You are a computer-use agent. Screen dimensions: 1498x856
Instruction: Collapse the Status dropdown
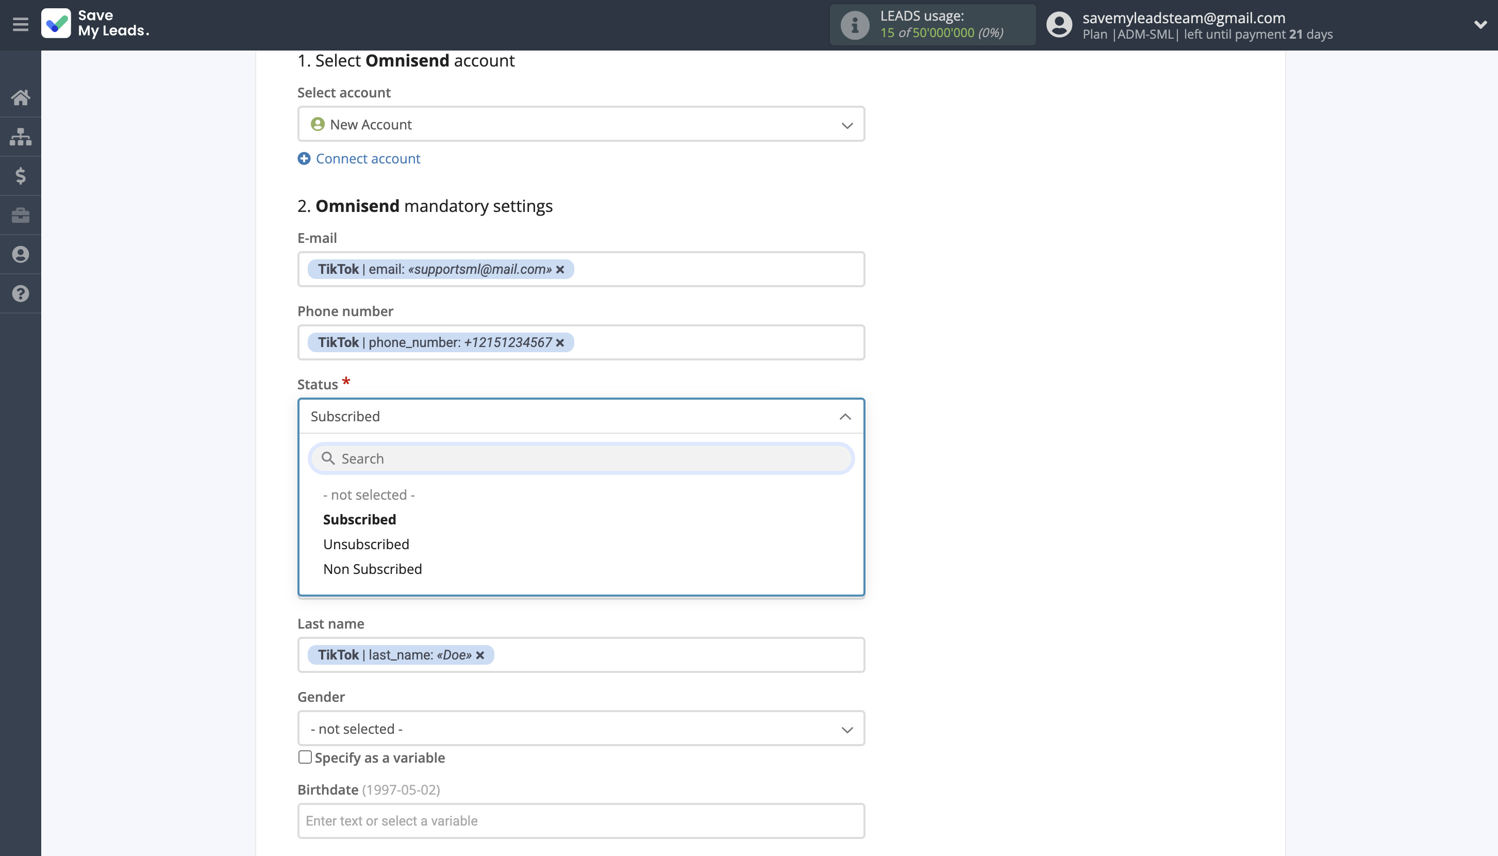580,416
